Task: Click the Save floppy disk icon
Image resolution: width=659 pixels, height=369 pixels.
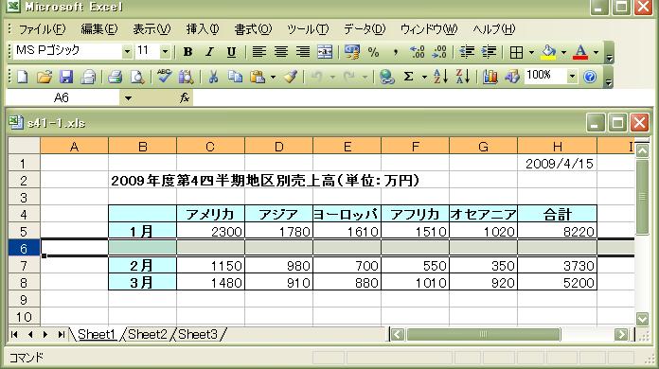Action: (x=66, y=77)
